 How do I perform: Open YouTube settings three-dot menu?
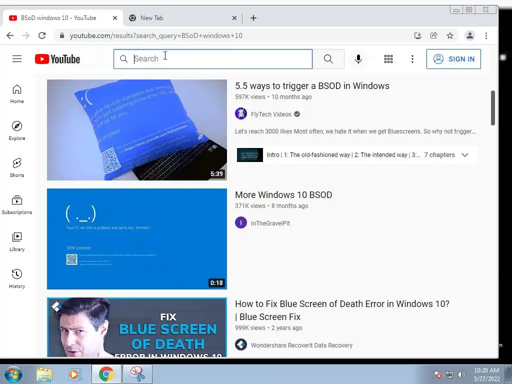tap(412, 59)
